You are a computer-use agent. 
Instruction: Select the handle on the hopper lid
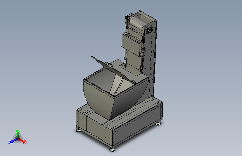109,64
